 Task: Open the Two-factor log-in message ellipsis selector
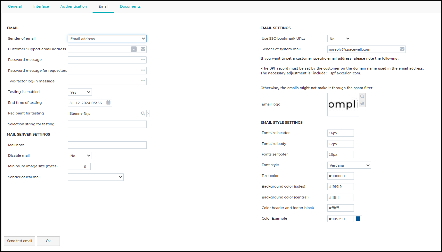point(143,81)
